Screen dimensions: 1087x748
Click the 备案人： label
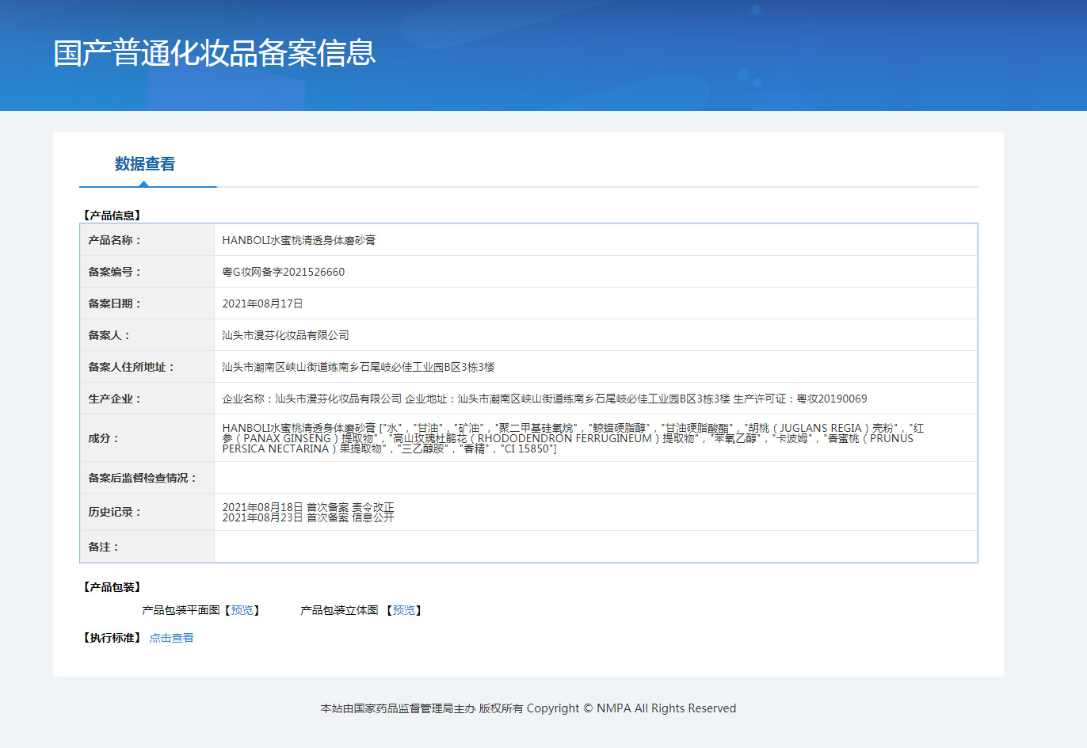(x=109, y=335)
